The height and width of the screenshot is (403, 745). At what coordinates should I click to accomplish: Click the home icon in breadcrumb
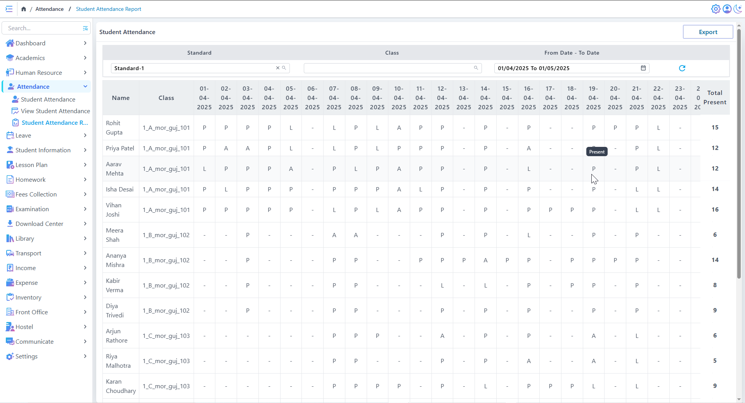coord(24,9)
